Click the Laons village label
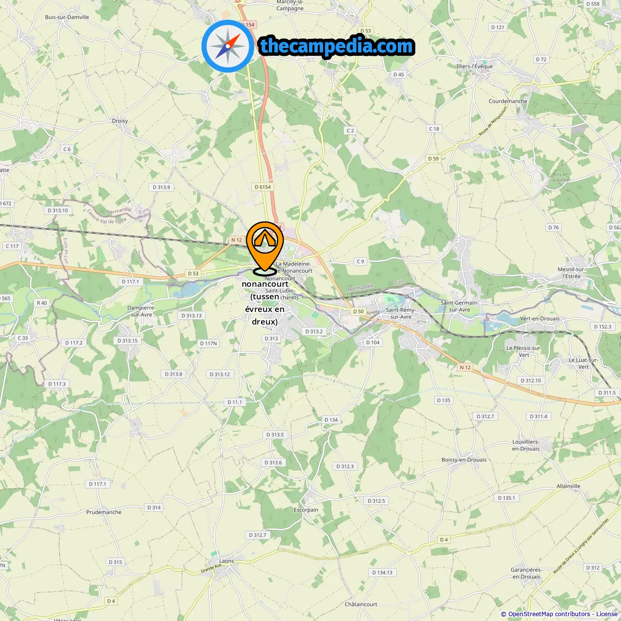The width and height of the screenshot is (621, 621). coord(227,561)
